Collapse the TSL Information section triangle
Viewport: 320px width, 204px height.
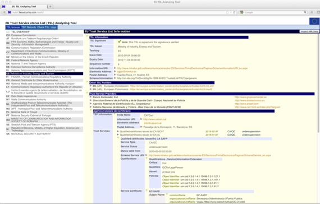click(87, 36)
